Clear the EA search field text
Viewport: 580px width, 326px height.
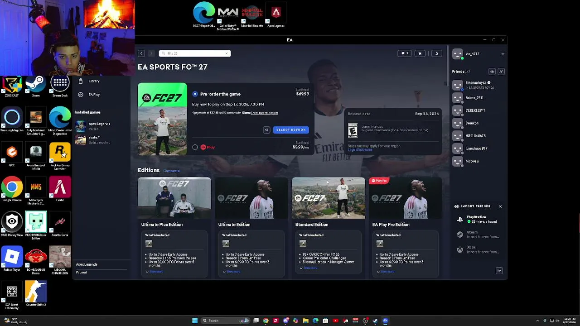227,53
